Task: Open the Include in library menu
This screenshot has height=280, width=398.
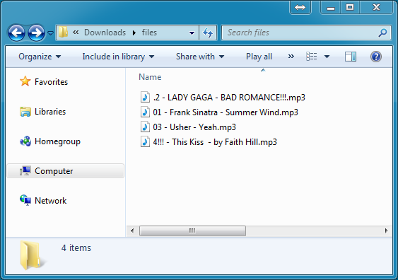Action: coord(118,57)
